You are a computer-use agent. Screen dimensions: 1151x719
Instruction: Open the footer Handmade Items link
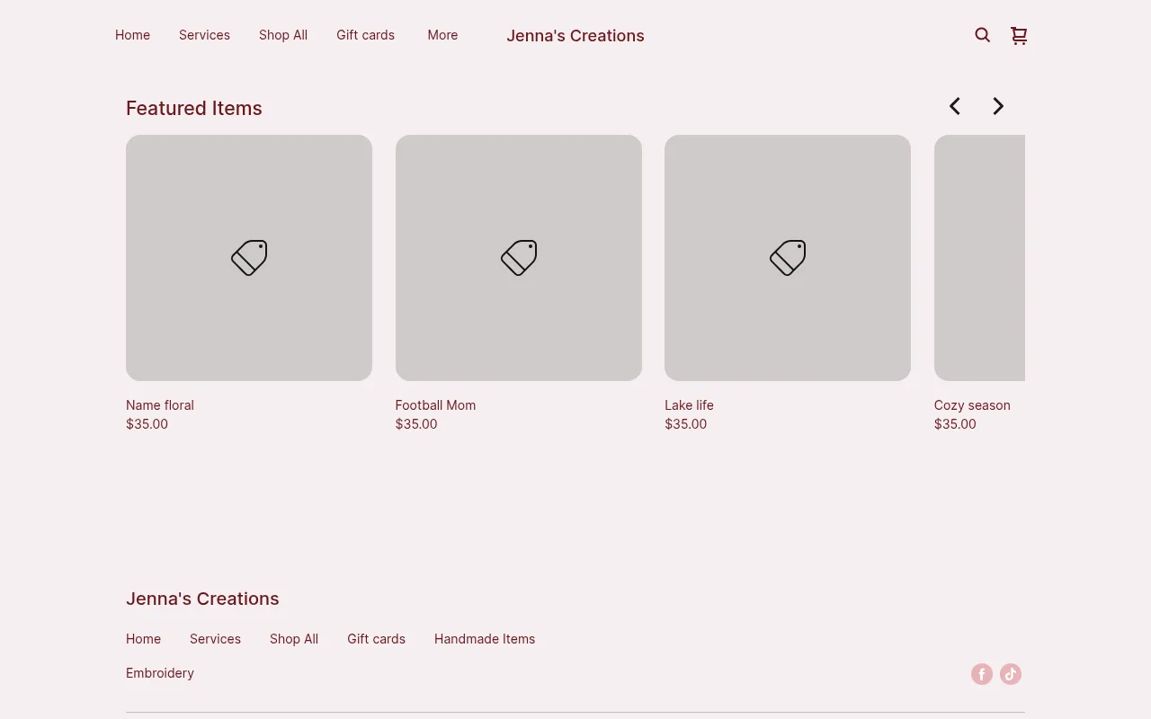(x=485, y=639)
